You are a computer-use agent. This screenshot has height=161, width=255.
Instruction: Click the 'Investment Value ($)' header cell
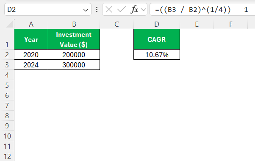pyautogui.click(x=74, y=39)
